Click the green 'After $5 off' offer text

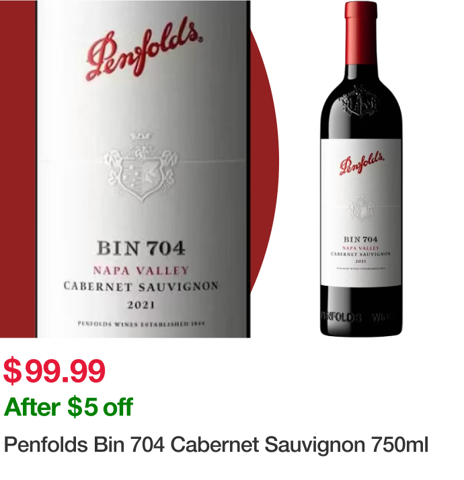[x=69, y=407]
